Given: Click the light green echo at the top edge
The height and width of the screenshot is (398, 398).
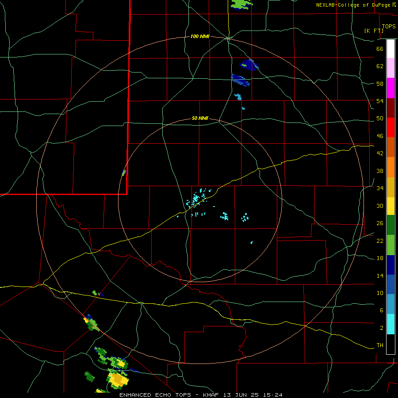Looking at the screenshot, I should pos(241,4).
